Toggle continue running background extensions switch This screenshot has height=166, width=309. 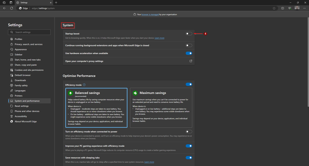[x=189, y=45]
